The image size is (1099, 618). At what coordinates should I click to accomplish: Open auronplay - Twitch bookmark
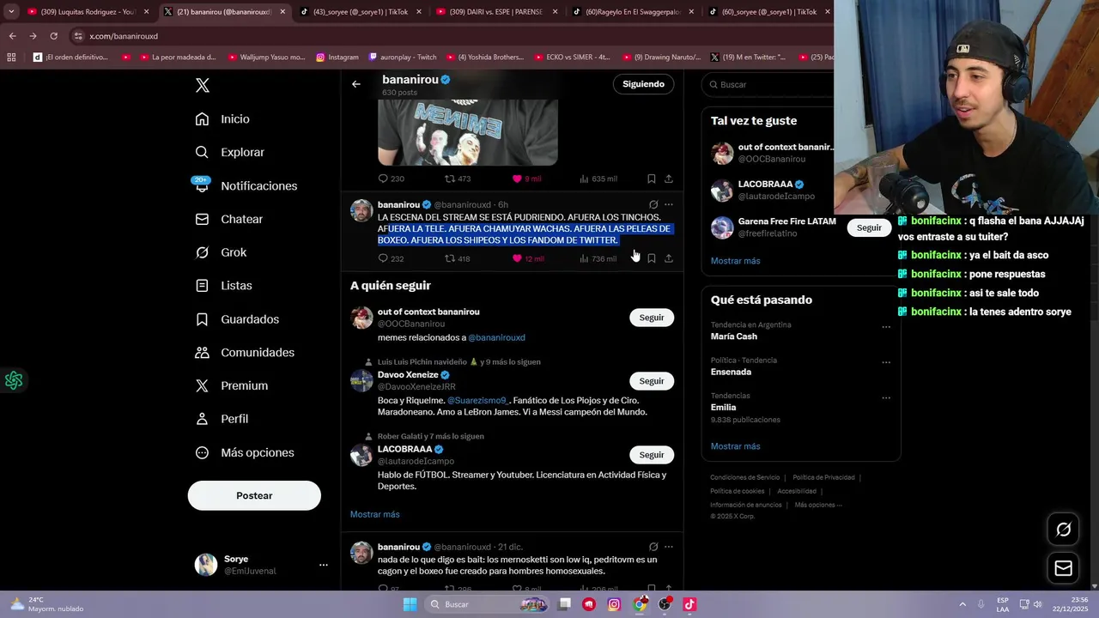pyautogui.click(x=404, y=58)
